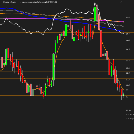The width and height of the screenshot is (134, 134).
Task: Click the 120 price axis label
Action: click(x=128, y=73)
